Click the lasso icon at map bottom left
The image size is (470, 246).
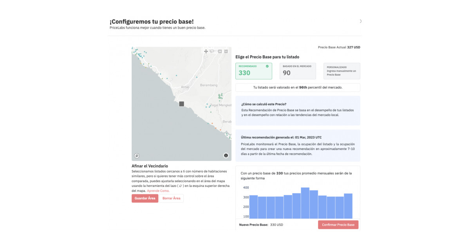point(137,156)
